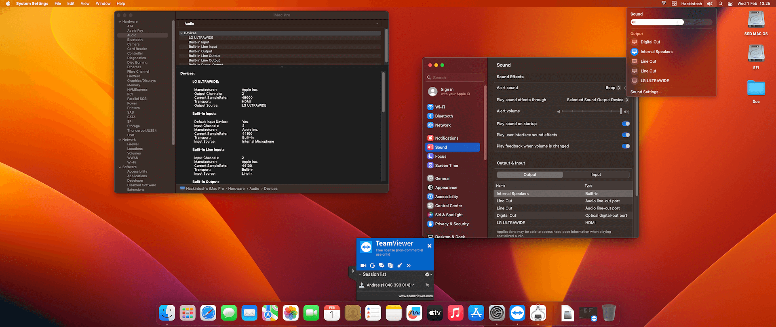The width and height of the screenshot is (776, 327).
Task: Click TeamViewer whiteboard brush icon
Action: point(400,265)
